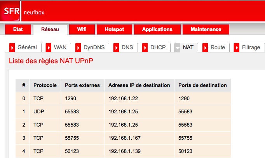Image resolution: width=265 pixels, height=158 pixels.
Task: Open the Etat main tab
Action: (18, 30)
